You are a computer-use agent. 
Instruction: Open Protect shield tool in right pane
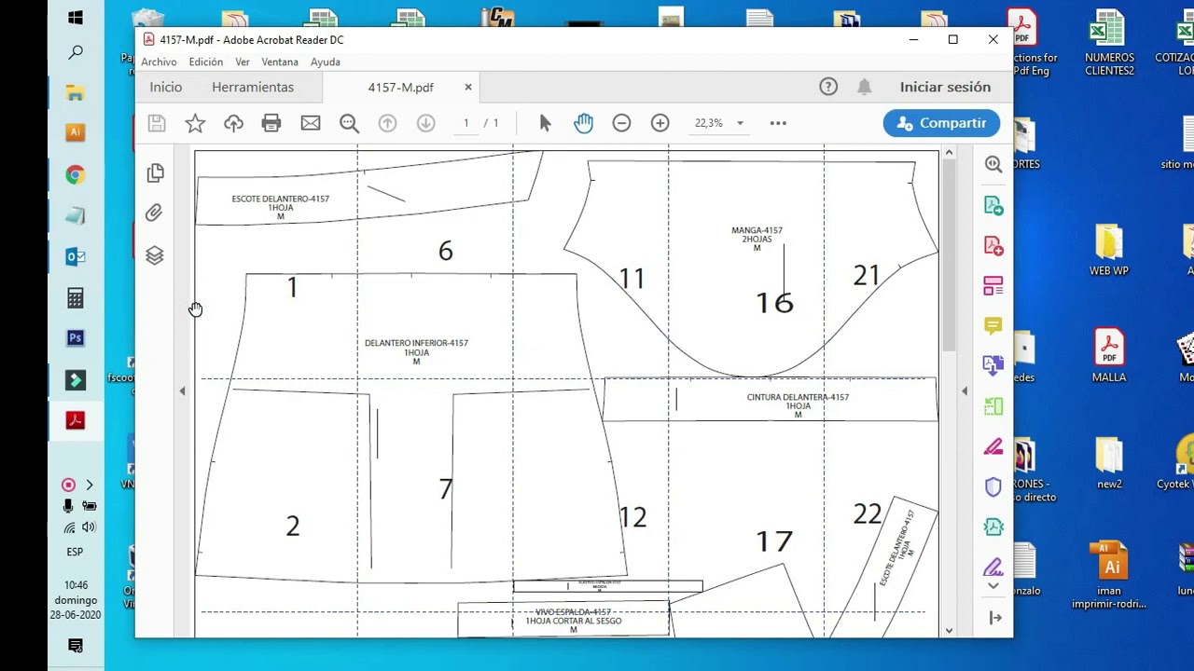pos(993,486)
